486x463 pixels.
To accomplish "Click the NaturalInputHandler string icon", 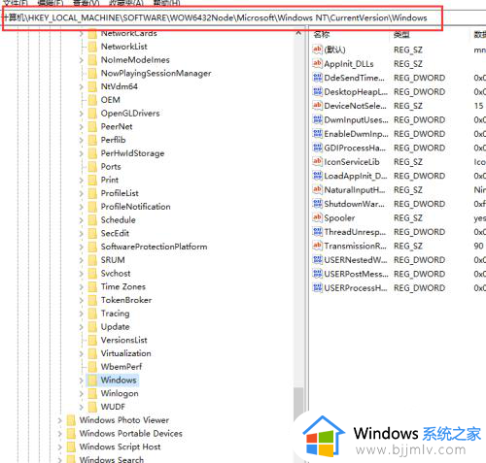I will [317, 189].
